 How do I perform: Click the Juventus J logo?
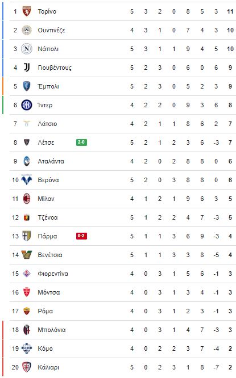pos(27,68)
